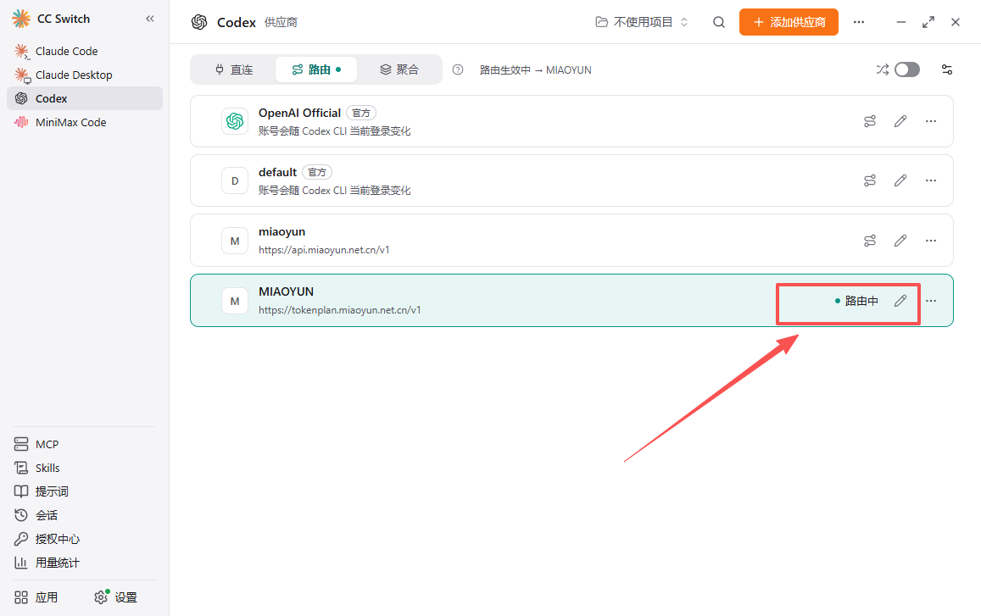Click the https://tokenplan.miaoyun.net.cn/v1 URL
Image resolution: width=981 pixels, height=616 pixels.
point(340,310)
